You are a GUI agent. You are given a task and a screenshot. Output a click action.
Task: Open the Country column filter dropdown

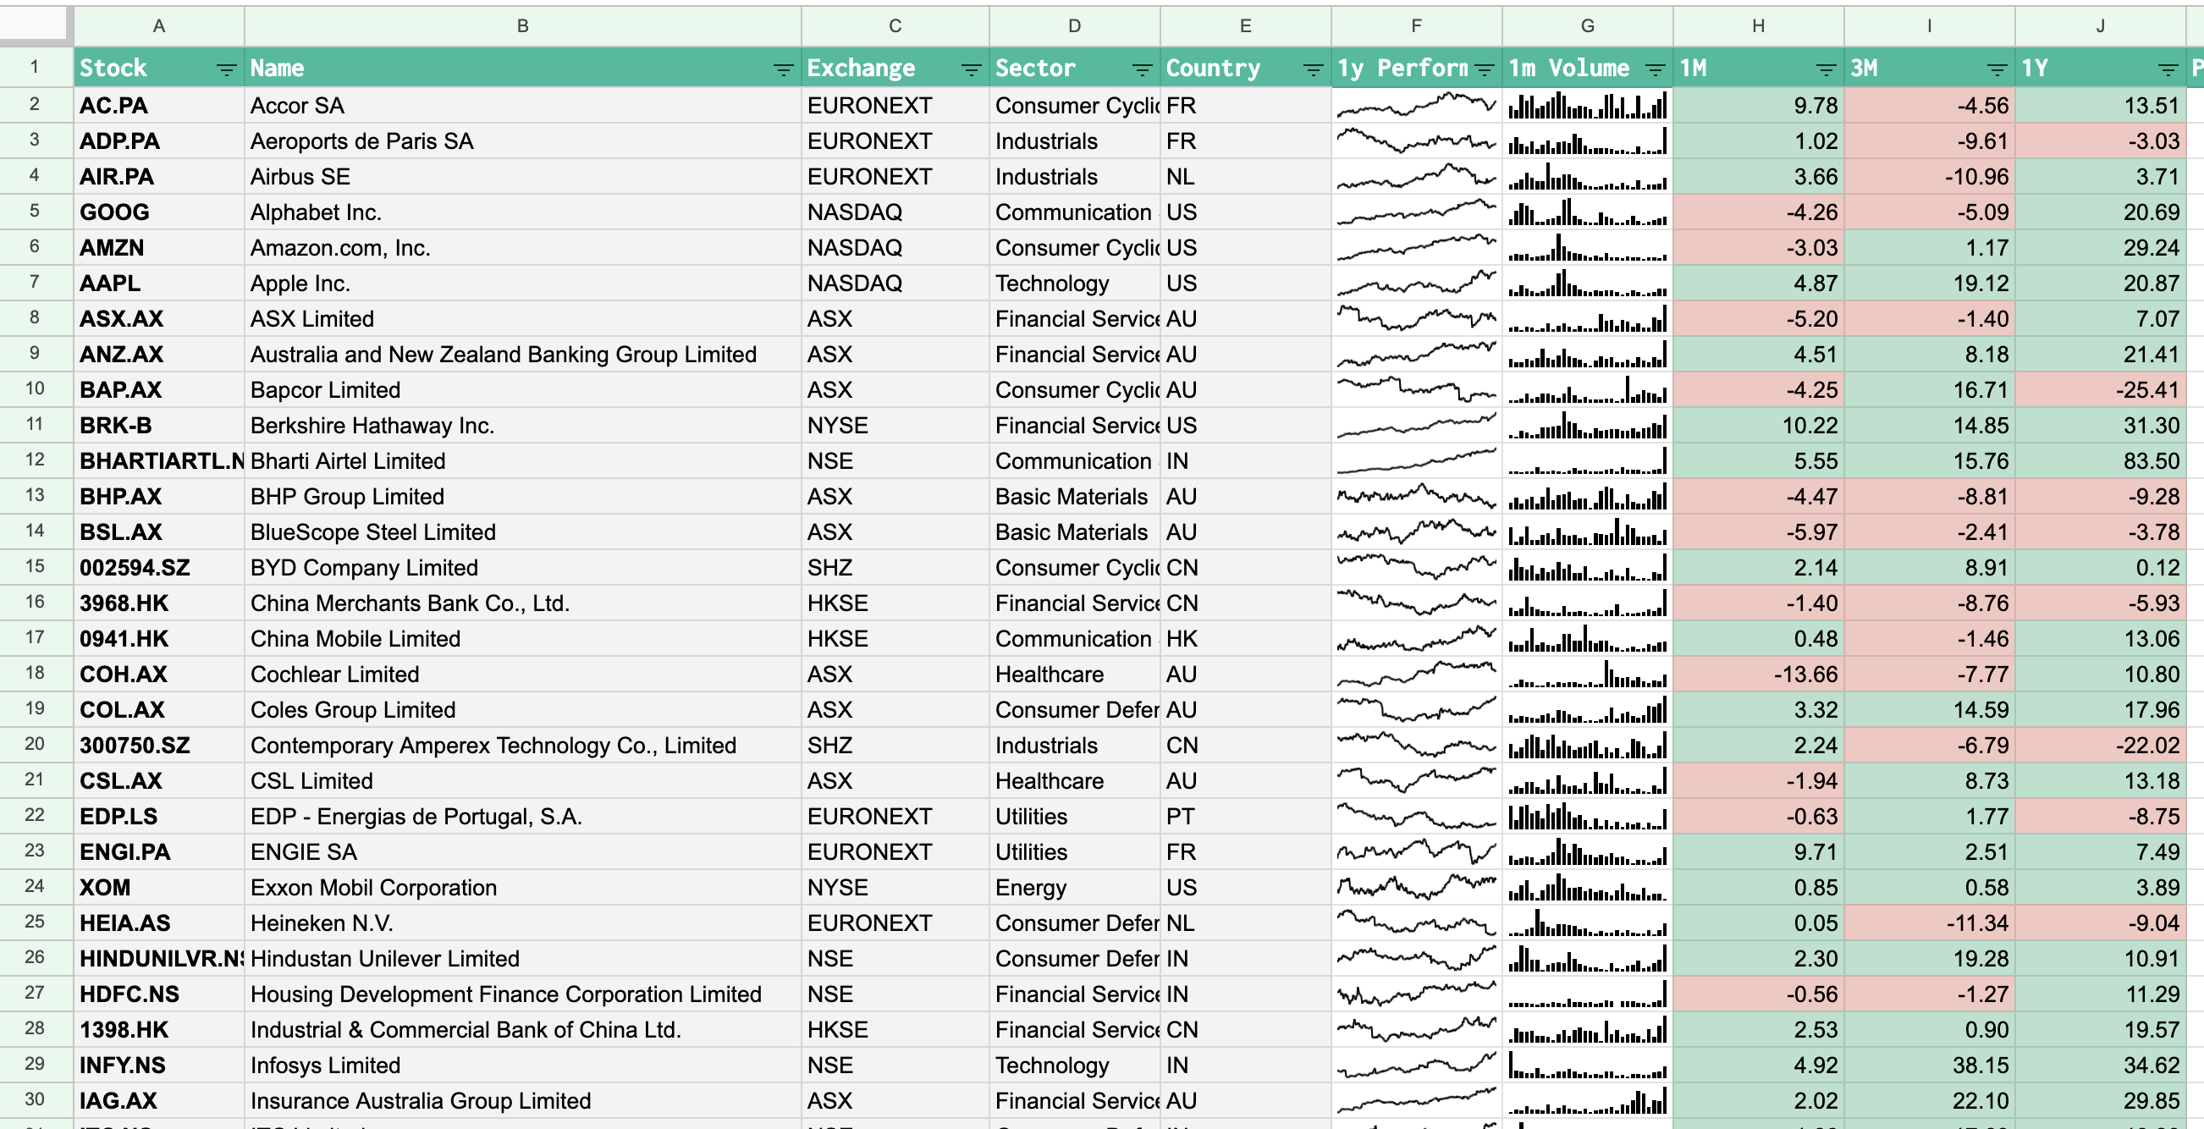[x=1313, y=69]
